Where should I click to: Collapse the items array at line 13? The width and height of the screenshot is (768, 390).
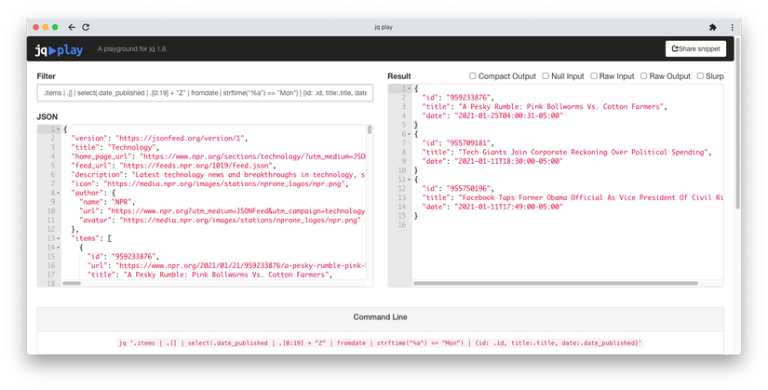pos(59,238)
